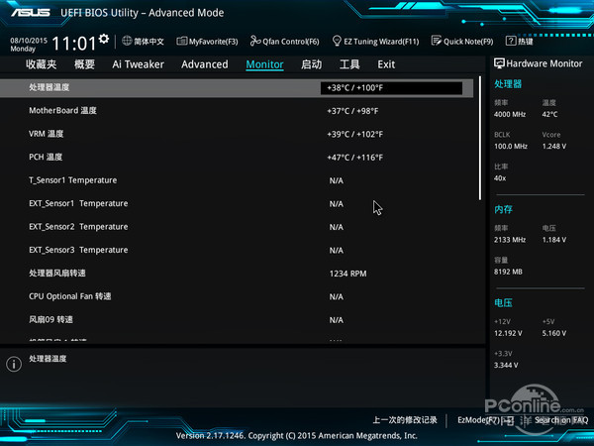Click the 电压 voltage section heading
The height and width of the screenshot is (446, 594).
[x=503, y=302]
